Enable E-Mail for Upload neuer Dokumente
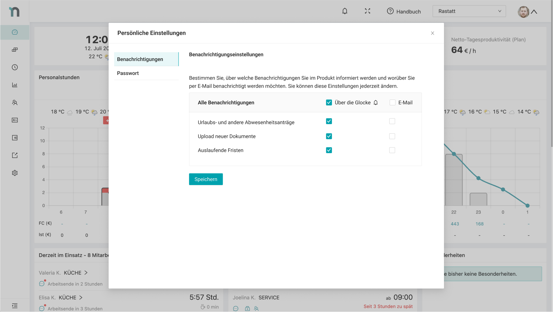Viewport: 553px width, 312px height. (x=392, y=136)
